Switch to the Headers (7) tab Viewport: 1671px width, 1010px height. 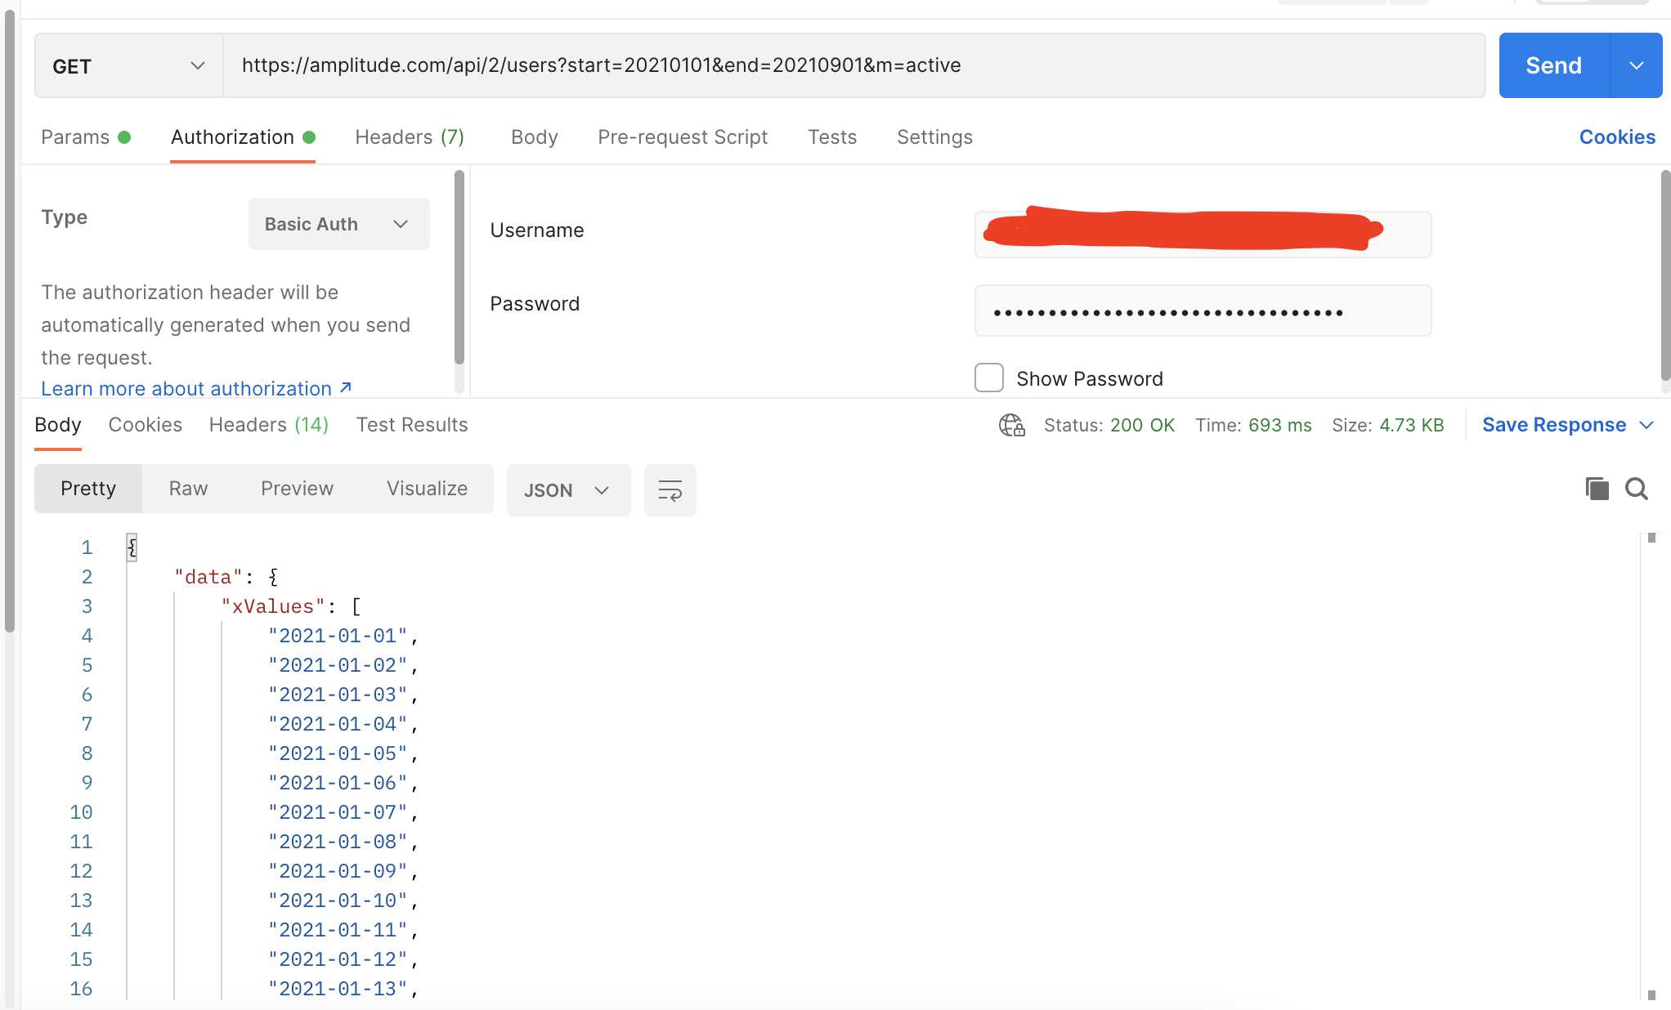tap(409, 137)
